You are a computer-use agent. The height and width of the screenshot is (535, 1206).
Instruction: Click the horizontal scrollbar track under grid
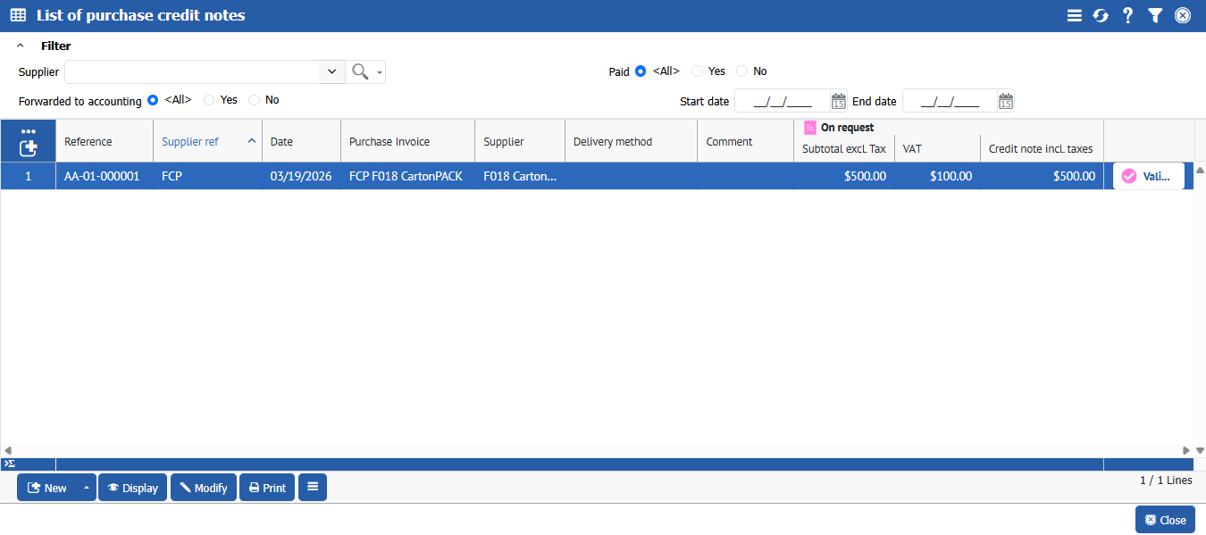(x=595, y=450)
